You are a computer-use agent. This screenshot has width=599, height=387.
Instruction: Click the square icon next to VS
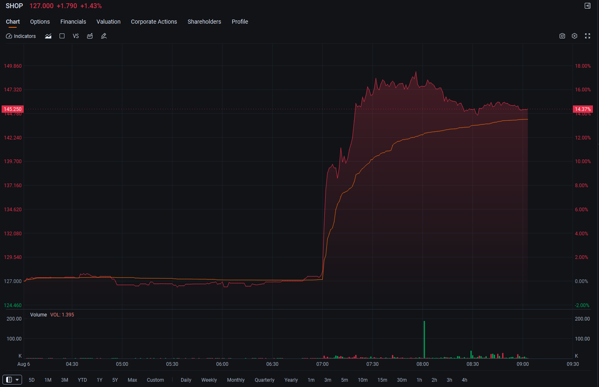(62, 36)
